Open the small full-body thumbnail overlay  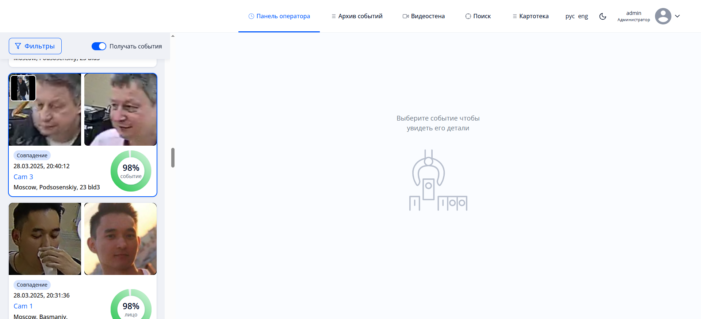pyautogui.click(x=23, y=88)
